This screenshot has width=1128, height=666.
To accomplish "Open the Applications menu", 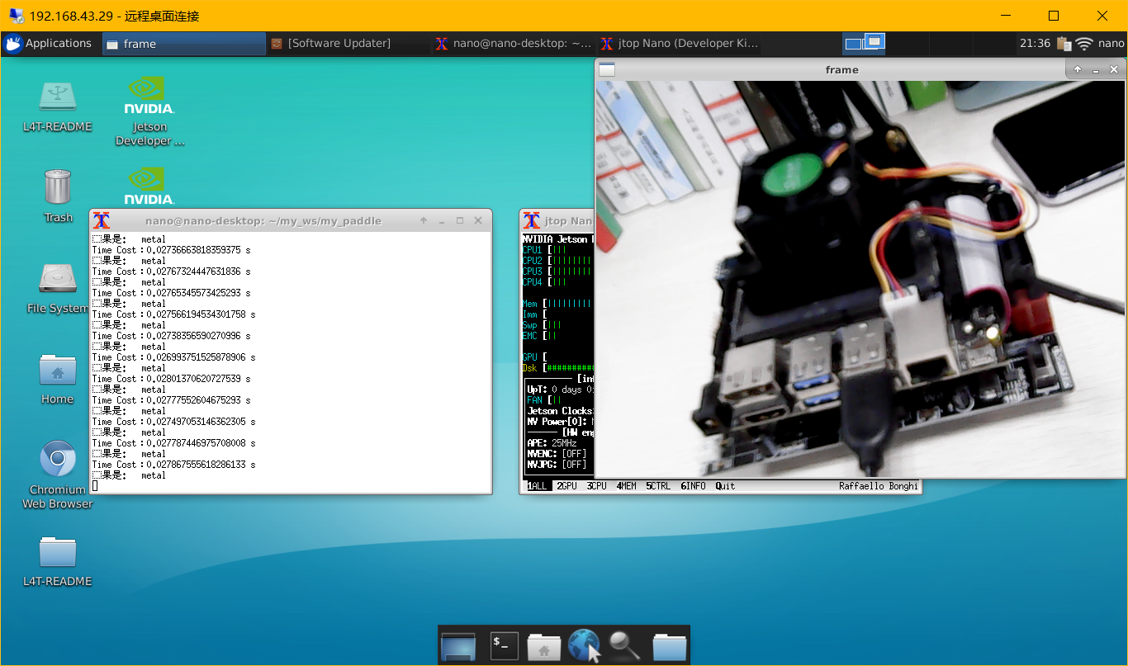I will tap(50, 43).
